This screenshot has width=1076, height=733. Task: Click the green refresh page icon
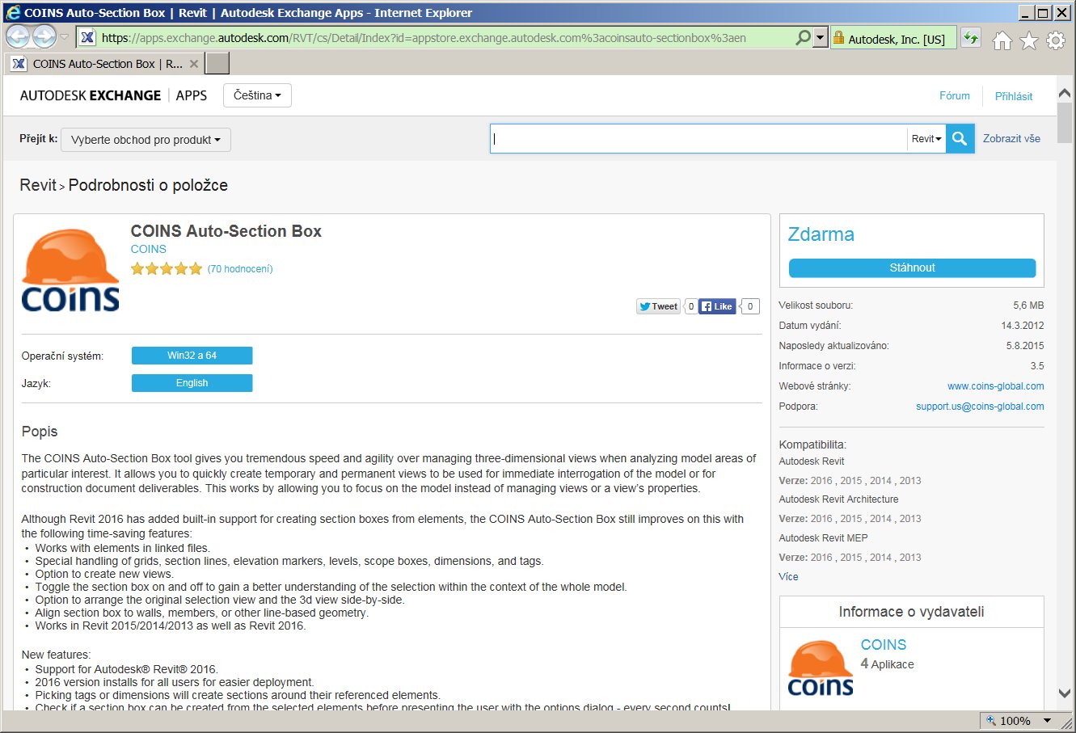coord(971,37)
